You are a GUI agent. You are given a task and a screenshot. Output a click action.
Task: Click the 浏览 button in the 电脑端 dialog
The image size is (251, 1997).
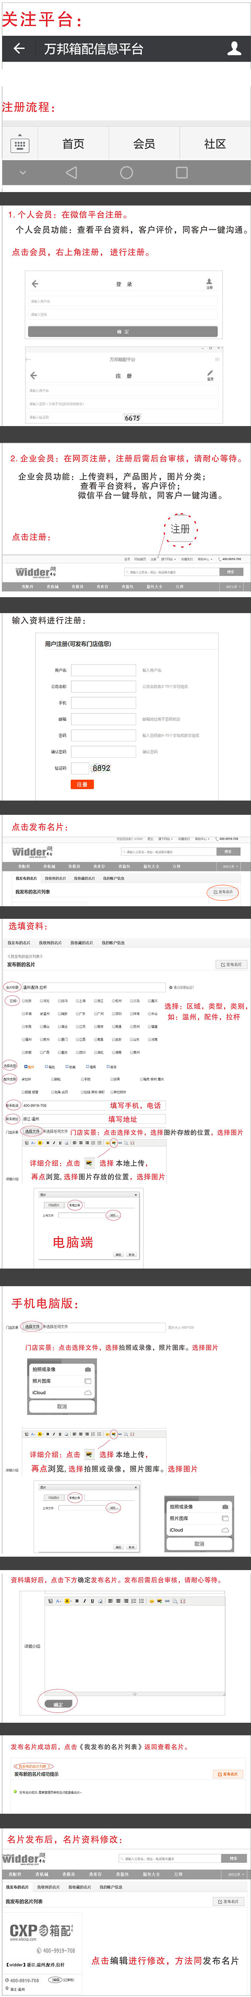coord(113,1216)
